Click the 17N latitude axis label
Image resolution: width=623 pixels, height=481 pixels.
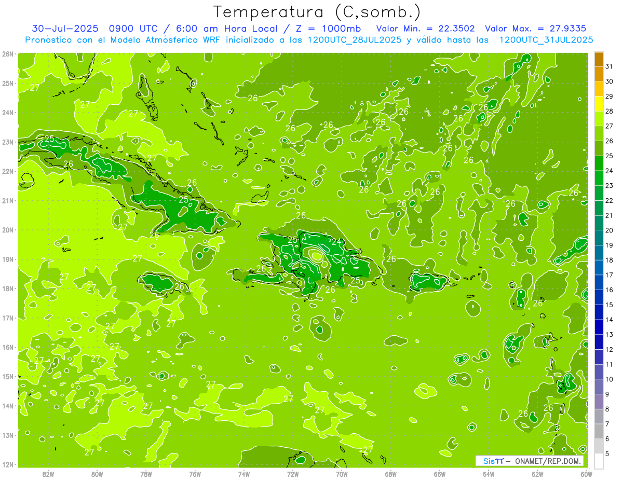point(8,318)
